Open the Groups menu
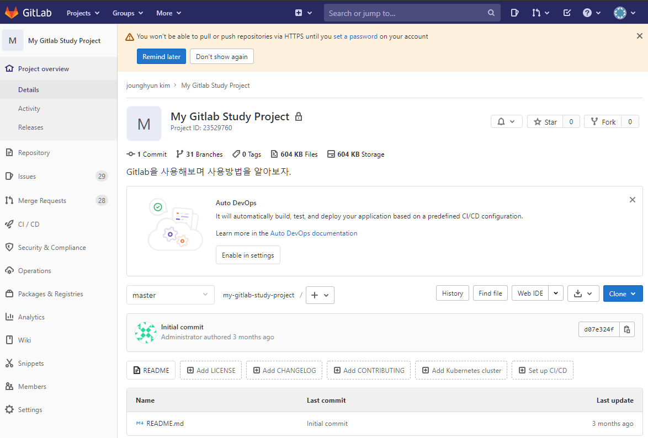 (x=128, y=13)
